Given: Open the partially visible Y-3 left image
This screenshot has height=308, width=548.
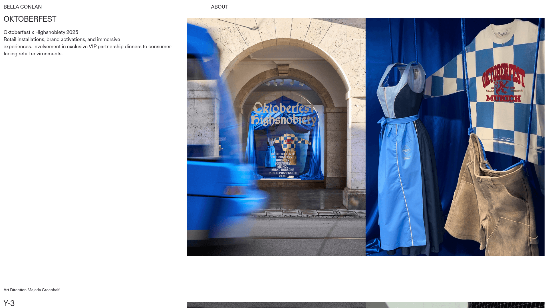Looking at the screenshot, I should pos(276,305).
